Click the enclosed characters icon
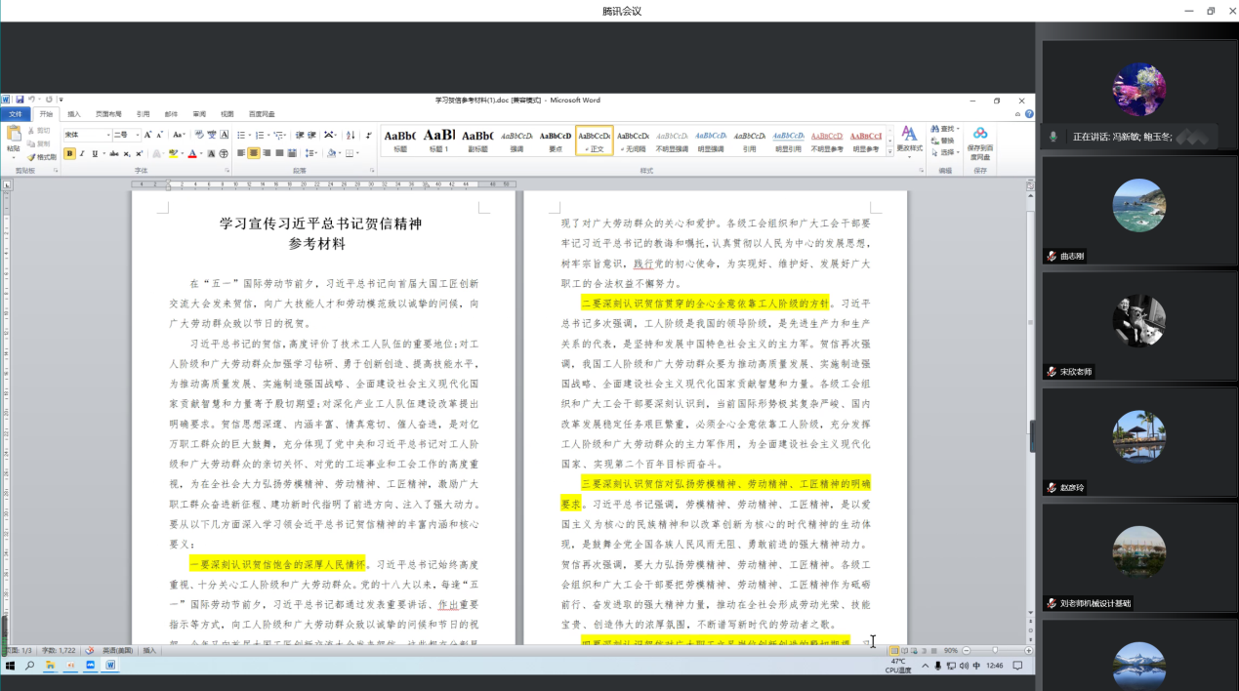 click(x=225, y=153)
